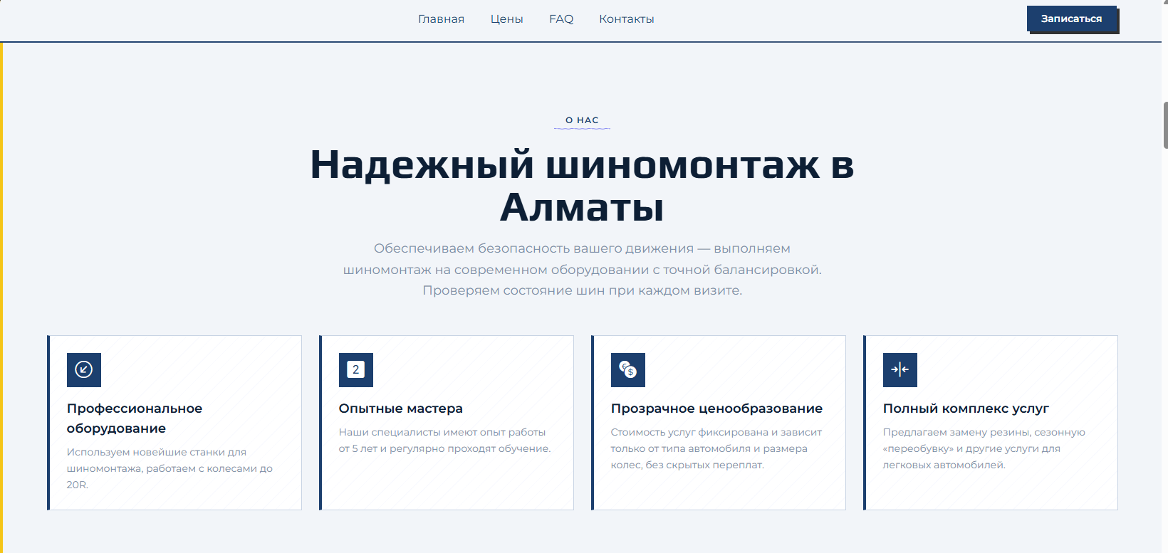
Task: Open the FAQ navigation link
Action: pos(561,19)
